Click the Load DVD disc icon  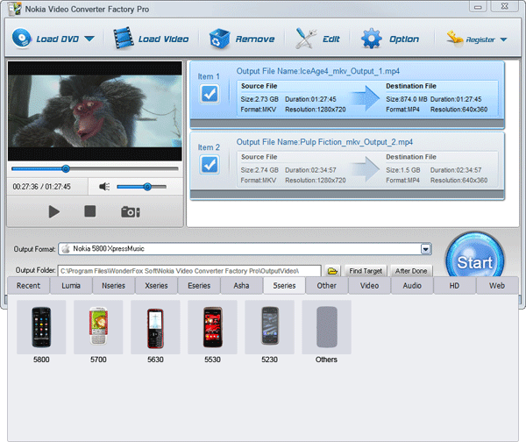(22, 39)
